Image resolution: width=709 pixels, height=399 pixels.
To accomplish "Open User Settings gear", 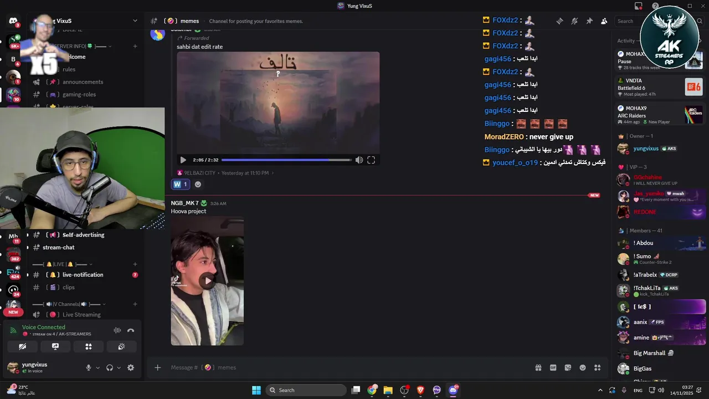I will click(131, 367).
